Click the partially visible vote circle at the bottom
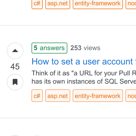This screenshot has width=136, height=136. (x=15, y=136)
